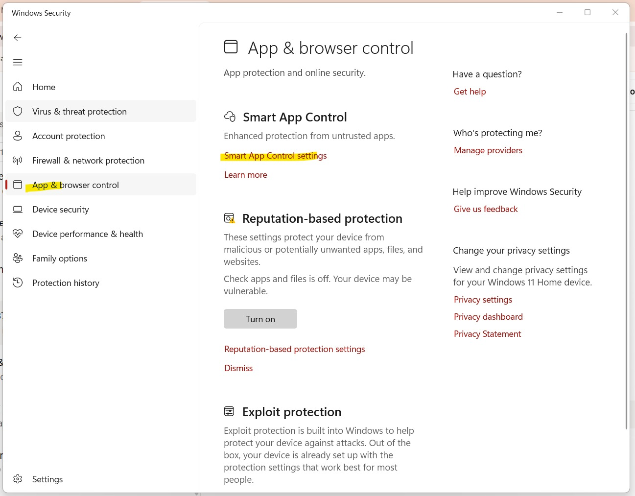The height and width of the screenshot is (496, 635).
Task: Click the Get help link
Action: [470, 92]
